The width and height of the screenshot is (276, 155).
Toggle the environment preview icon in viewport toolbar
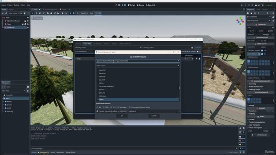74,13
